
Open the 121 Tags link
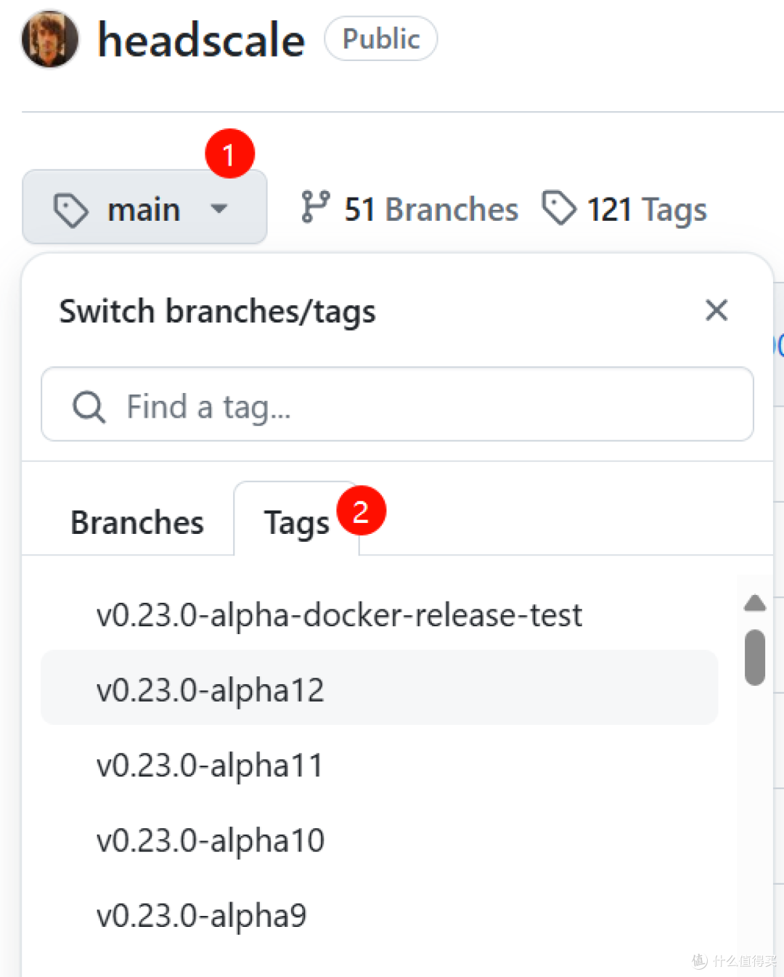coord(647,208)
